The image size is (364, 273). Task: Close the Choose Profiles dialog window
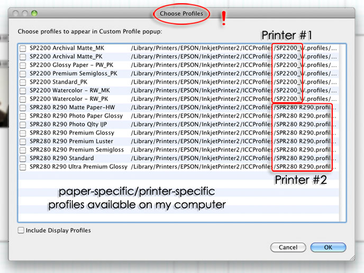16,13
